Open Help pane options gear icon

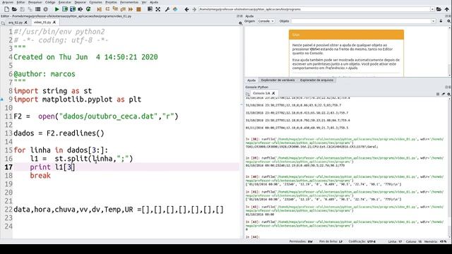448,21
